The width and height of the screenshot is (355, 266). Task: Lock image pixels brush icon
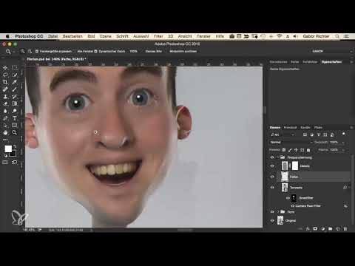tap(290, 150)
